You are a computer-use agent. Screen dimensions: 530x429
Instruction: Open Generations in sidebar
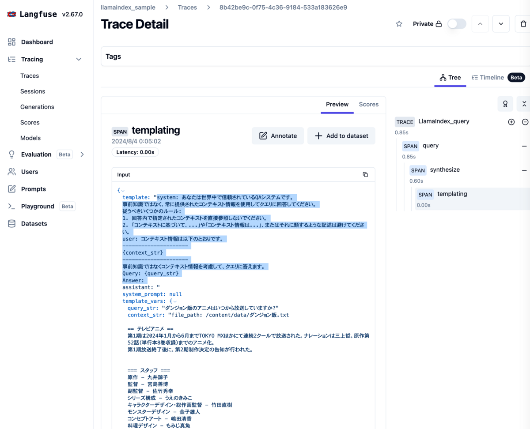click(37, 107)
